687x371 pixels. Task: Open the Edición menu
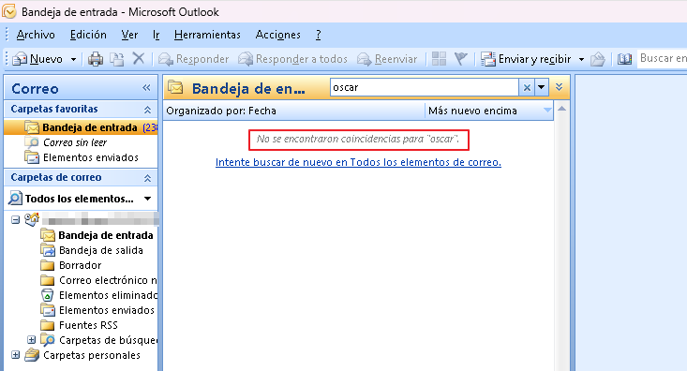(x=88, y=35)
